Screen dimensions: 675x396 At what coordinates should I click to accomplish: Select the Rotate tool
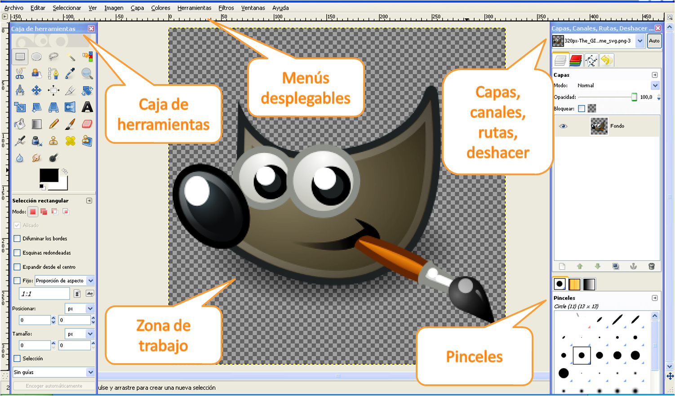(x=88, y=90)
